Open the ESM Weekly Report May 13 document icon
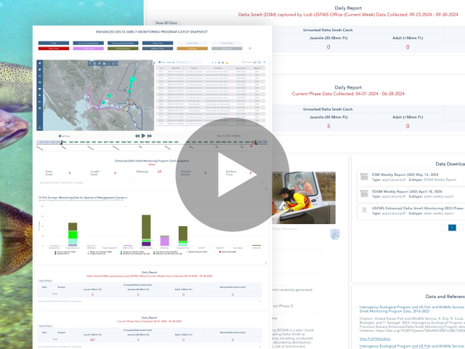 tap(364, 177)
